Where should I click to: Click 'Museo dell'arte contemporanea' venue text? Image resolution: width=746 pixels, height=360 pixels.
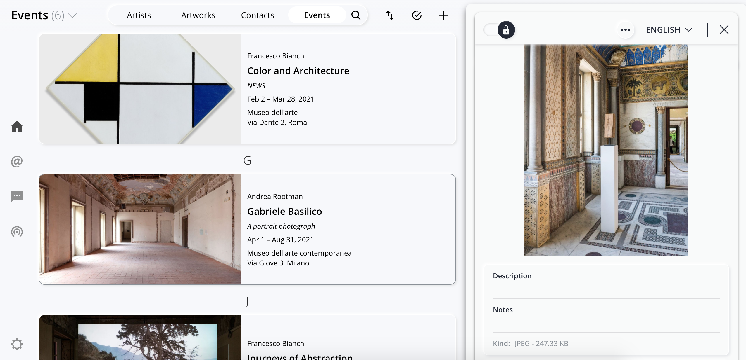[x=299, y=253]
